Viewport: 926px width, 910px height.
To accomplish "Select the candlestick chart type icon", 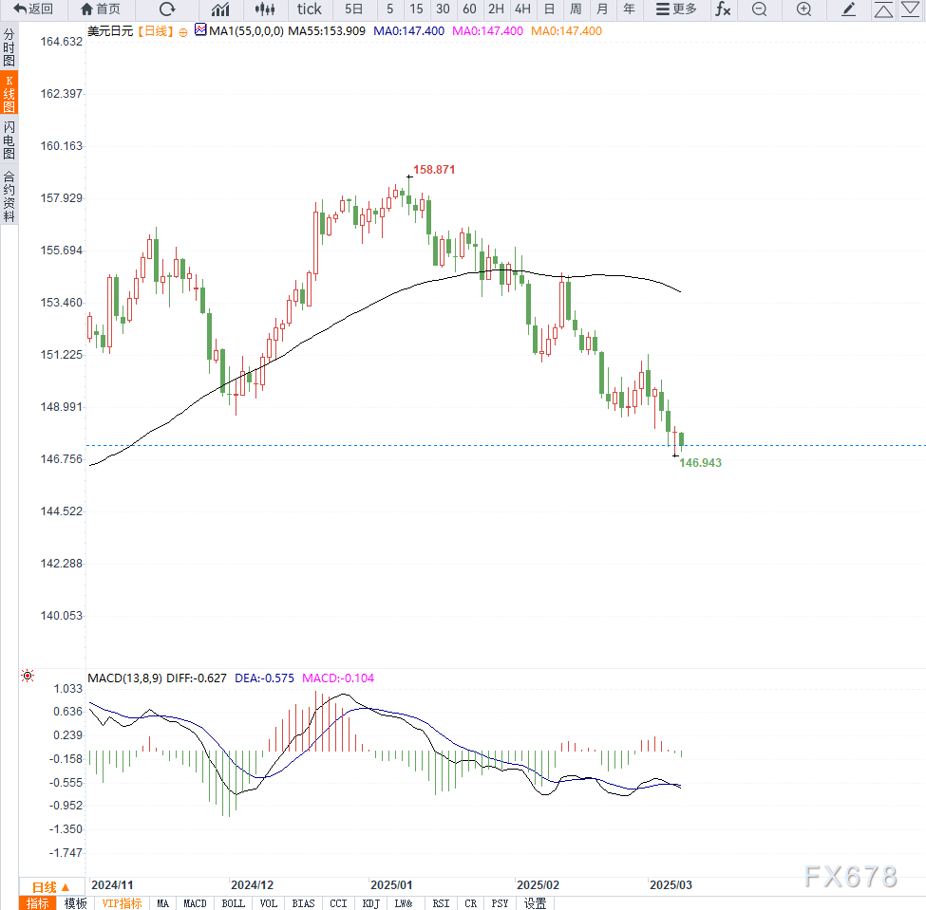I will (x=265, y=9).
